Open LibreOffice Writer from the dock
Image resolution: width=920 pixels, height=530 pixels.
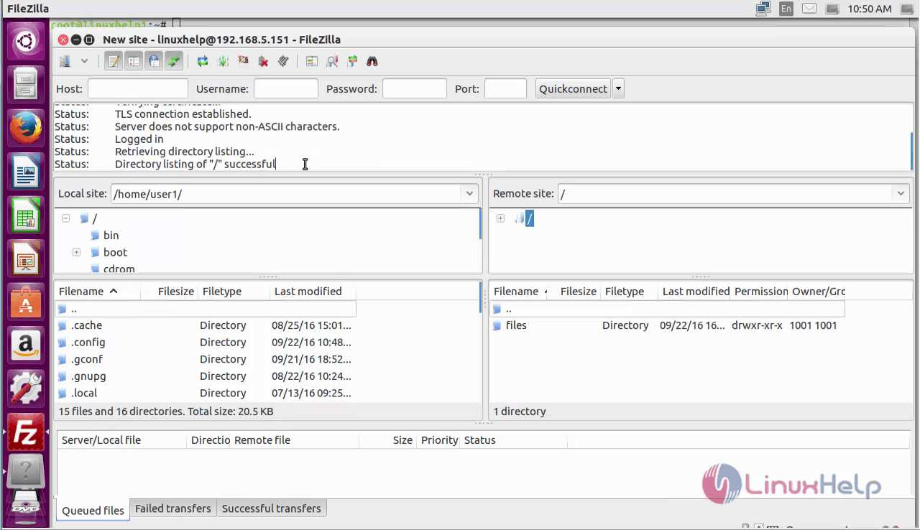click(x=26, y=172)
